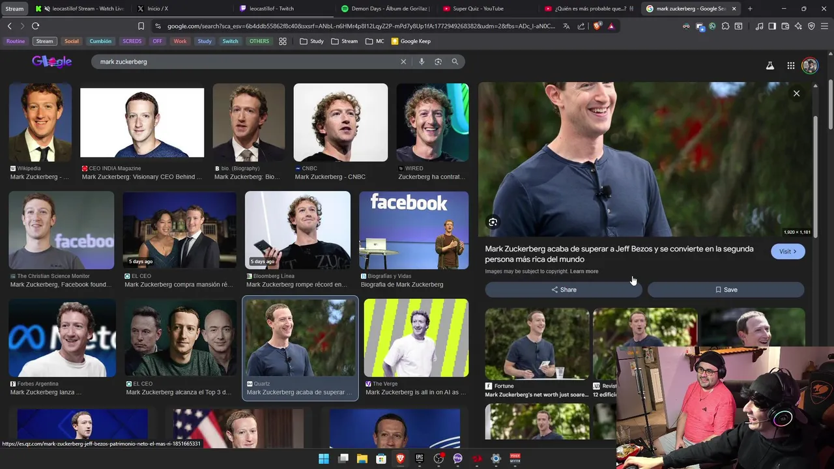Search by image with Lens icon
This screenshot has width=834, height=469.
coord(438,62)
